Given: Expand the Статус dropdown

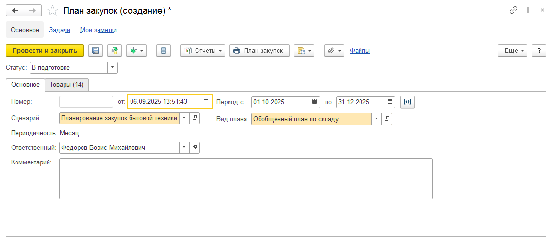Looking at the screenshot, I should [113, 68].
